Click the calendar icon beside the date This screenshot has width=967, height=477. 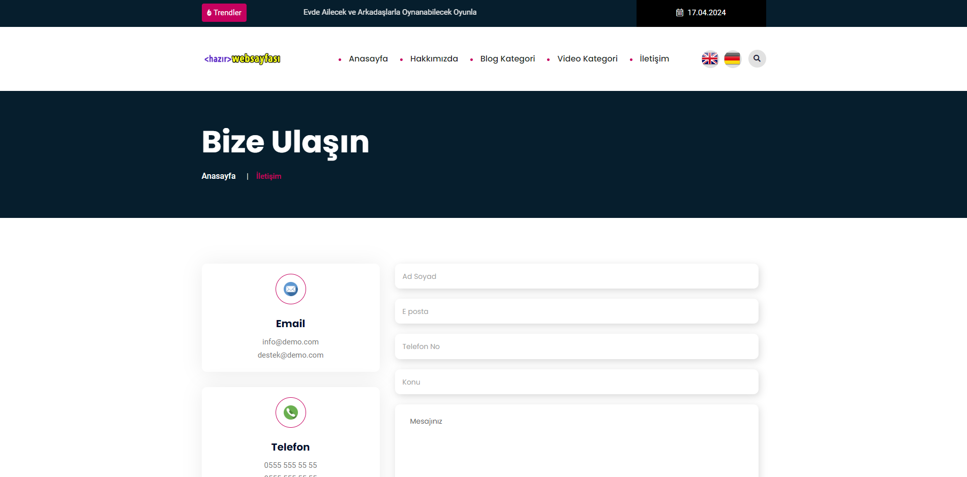(680, 13)
